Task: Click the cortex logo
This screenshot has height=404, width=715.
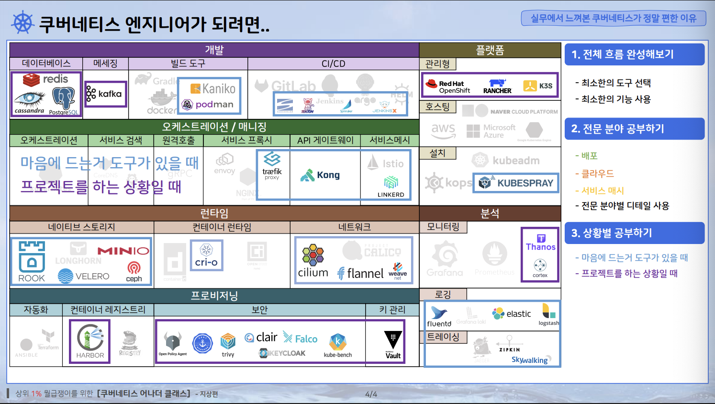Action: 540,268
